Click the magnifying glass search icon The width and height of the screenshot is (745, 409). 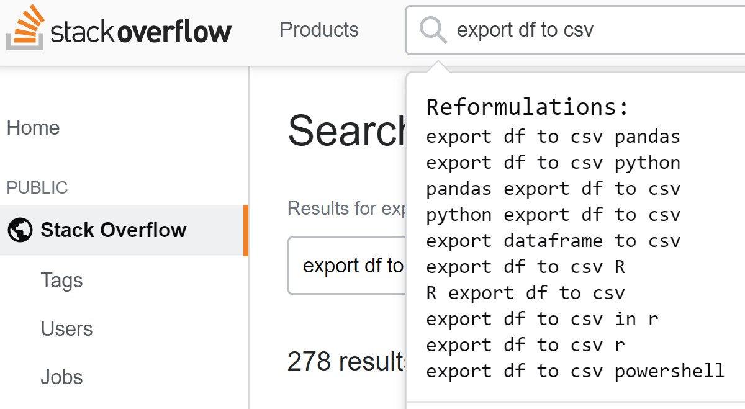[x=433, y=30]
